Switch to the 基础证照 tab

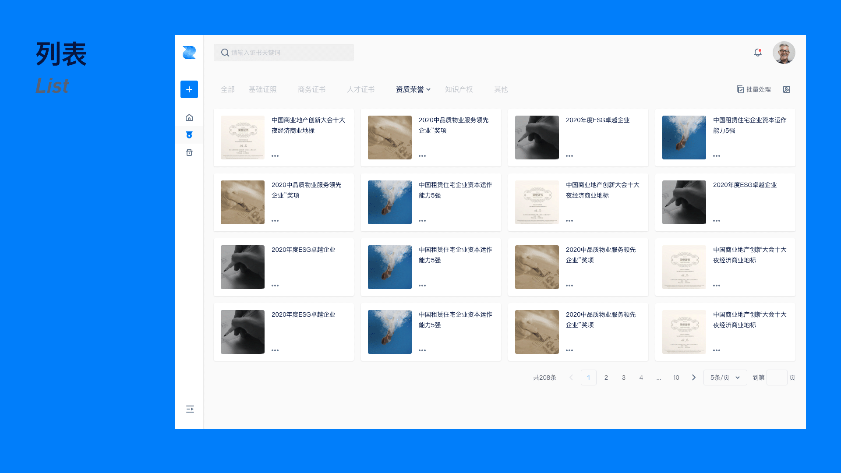pos(263,89)
